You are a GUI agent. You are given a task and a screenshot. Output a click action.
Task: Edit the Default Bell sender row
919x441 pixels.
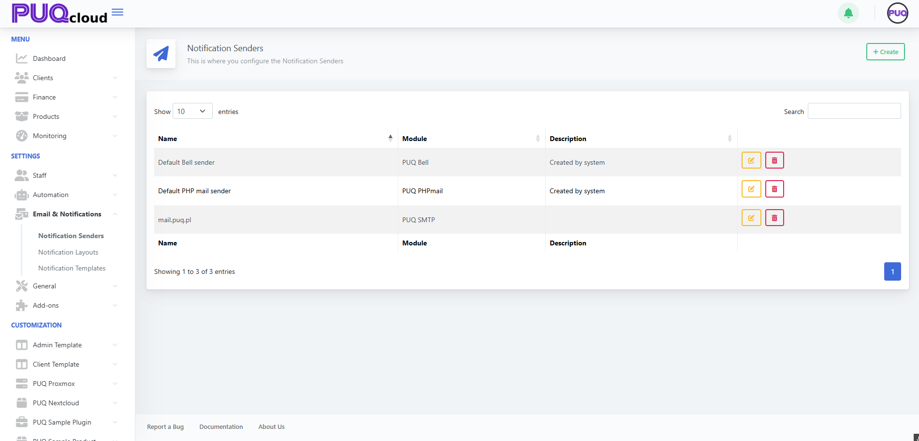point(751,160)
